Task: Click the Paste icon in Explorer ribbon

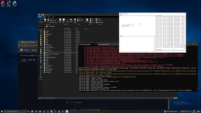Action: 48,20
